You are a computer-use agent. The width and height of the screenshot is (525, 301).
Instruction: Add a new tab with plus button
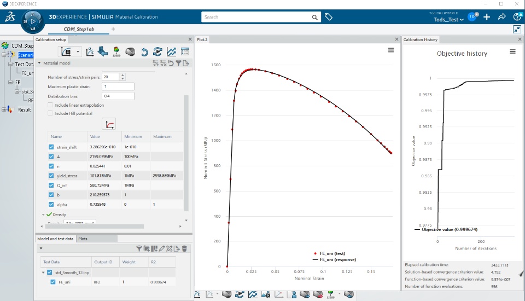pos(113,29)
